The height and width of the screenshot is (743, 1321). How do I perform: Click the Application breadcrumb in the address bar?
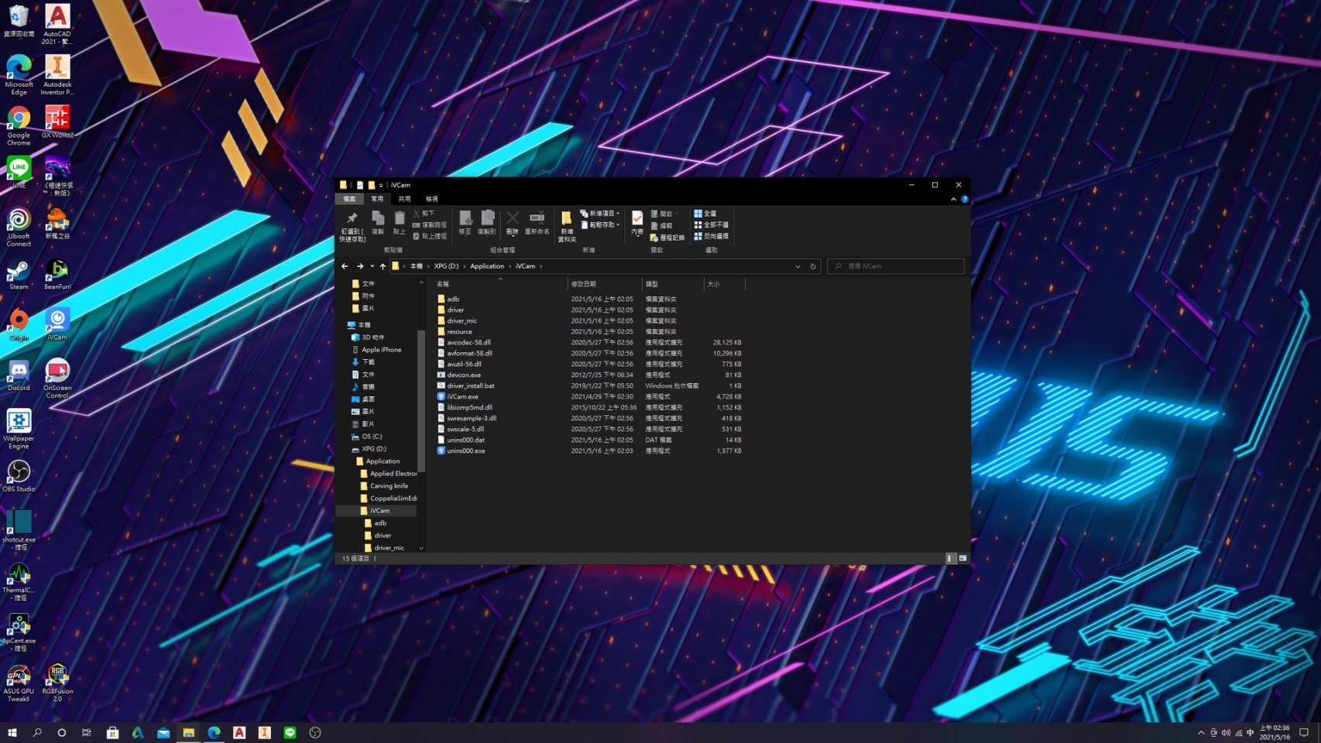(487, 266)
